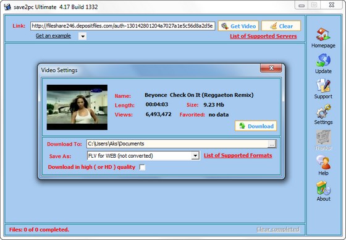This screenshot has width=346, height=240.
Task: Expand the Save As format dropdown
Action: pyautogui.click(x=195, y=156)
